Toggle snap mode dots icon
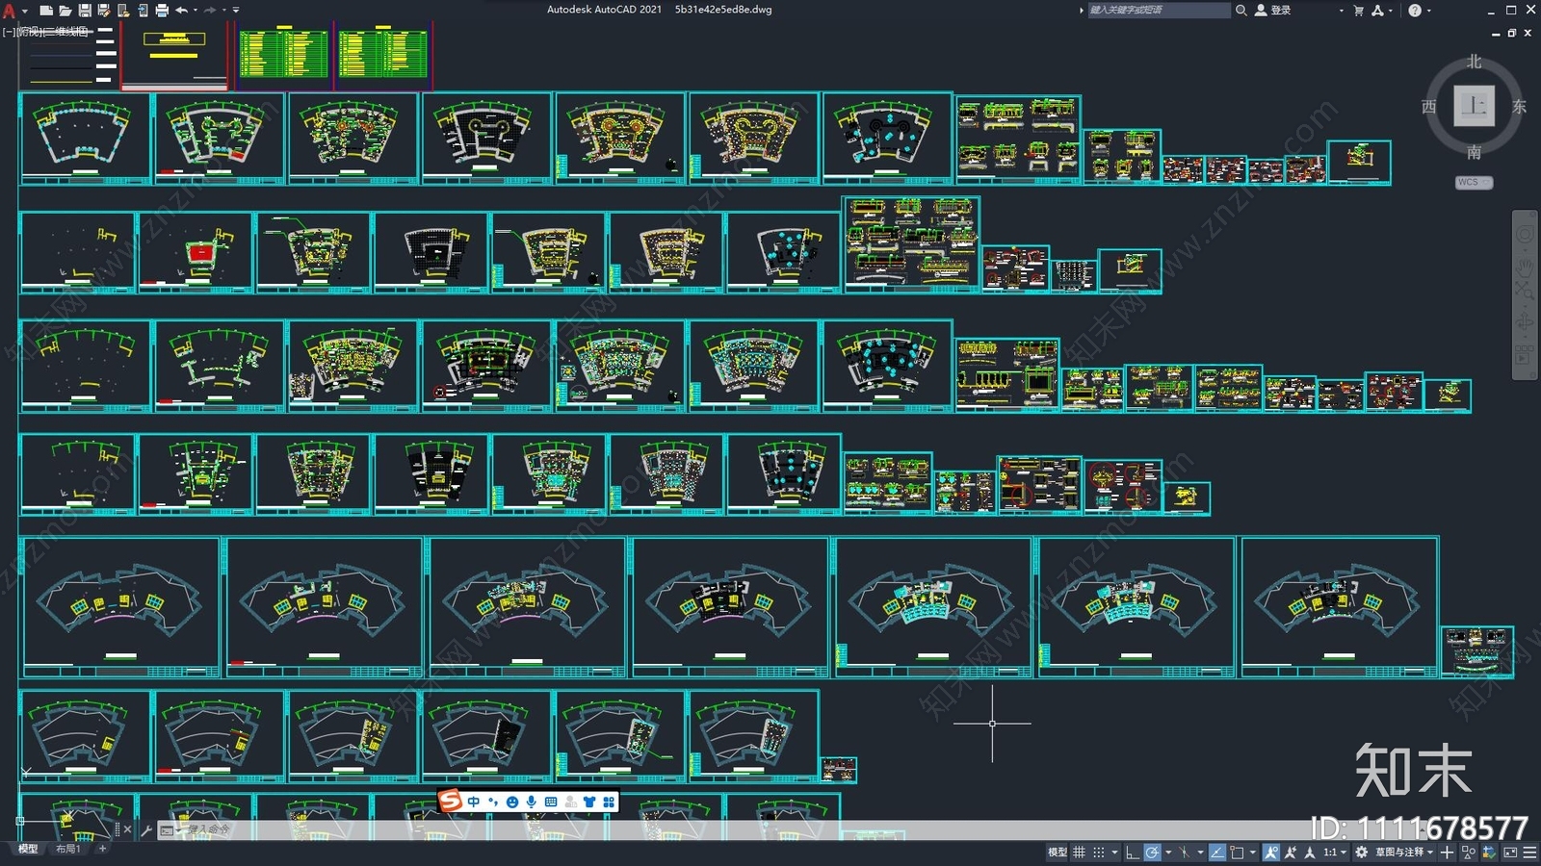This screenshot has height=866, width=1541. (x=1099, y=853)
